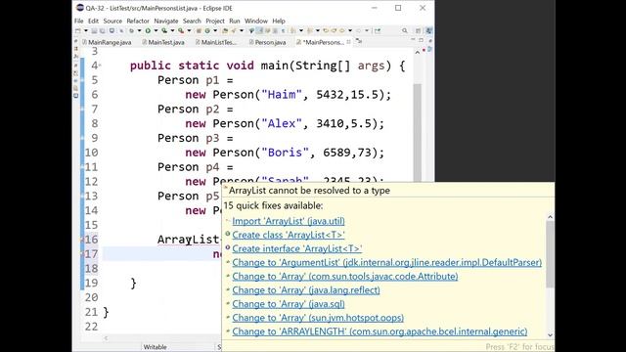Screen dimensions: 626x352
Task: Switch to the Person.java tab
Action: (267, 42)
